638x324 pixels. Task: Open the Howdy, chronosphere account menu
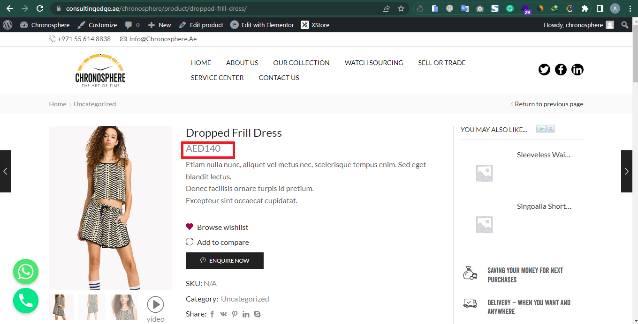(578, 25)
